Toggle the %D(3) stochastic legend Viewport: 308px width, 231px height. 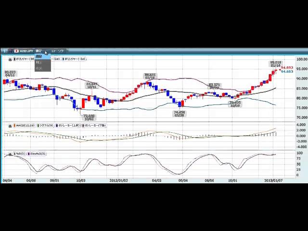[x=20, y=154]
